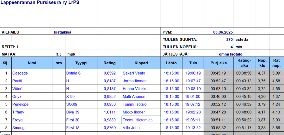
Task: Click the wind direction value 270
Action: [229, 39]
